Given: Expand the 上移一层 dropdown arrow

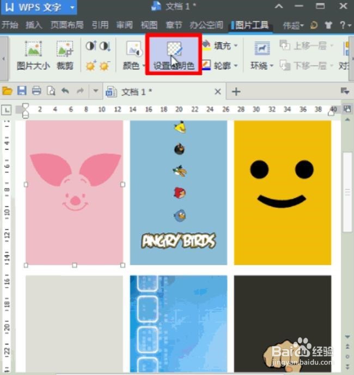Looking at the screenshot, I should point(332,45).
